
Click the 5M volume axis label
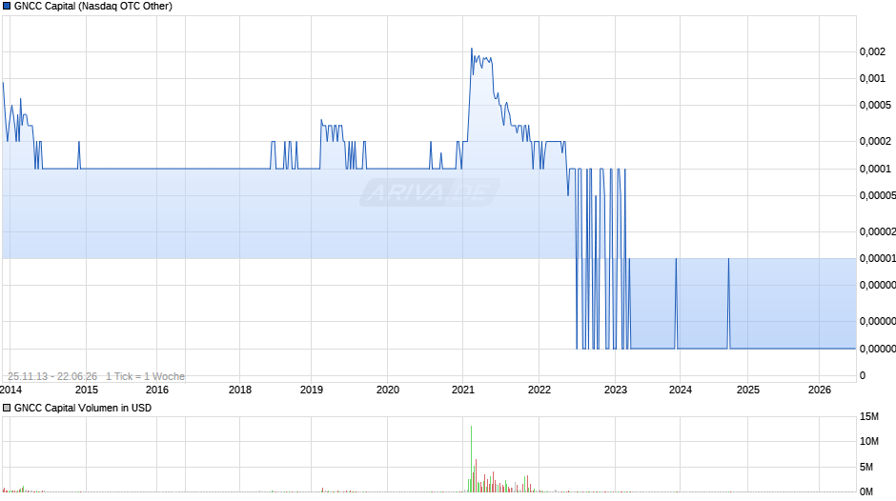point(866,467)
